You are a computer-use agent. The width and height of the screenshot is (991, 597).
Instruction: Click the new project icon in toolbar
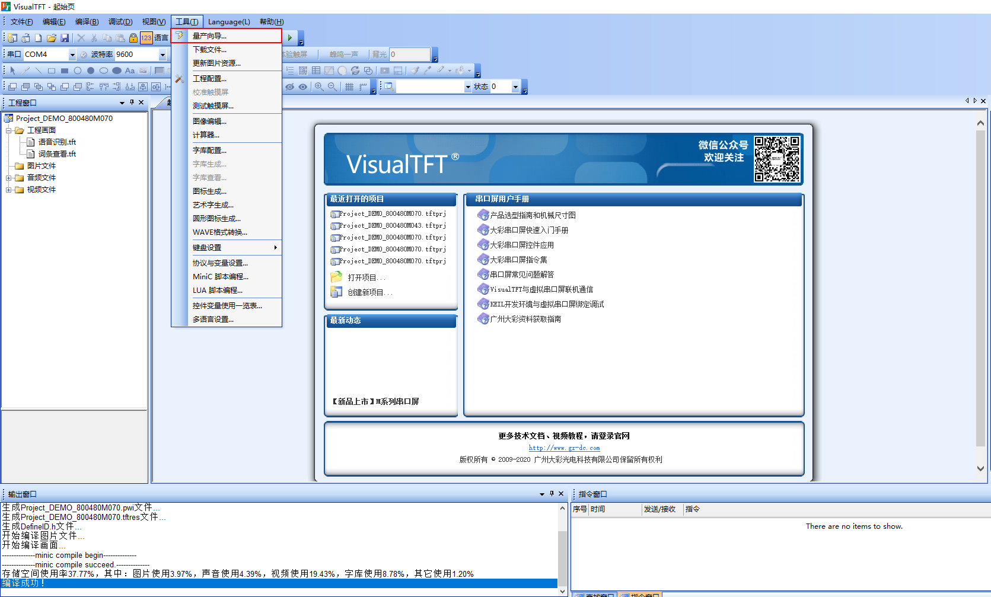pyautogui.click(x=12, y=38)
